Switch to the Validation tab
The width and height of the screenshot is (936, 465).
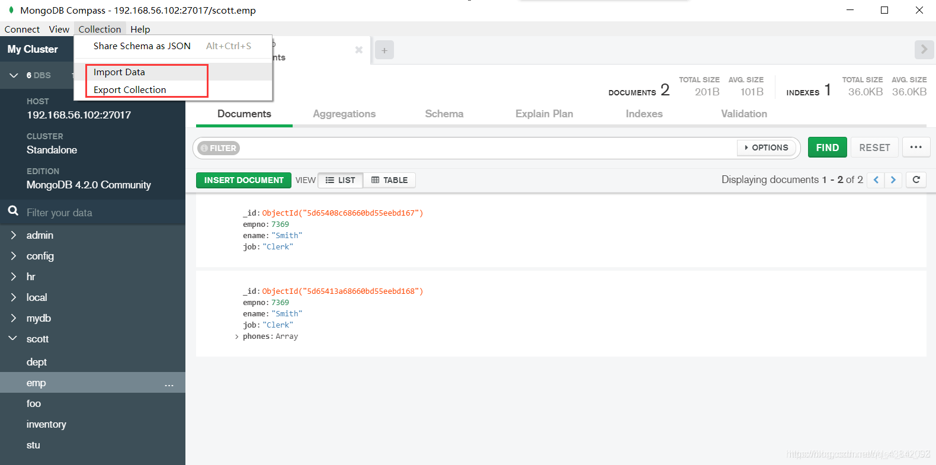click(744, 114)
